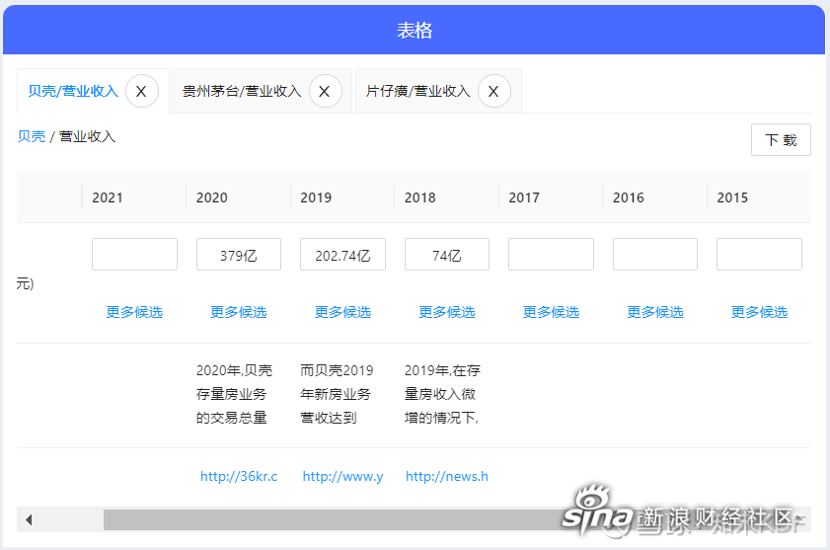Open 更多候选 under the 2019 column

[342, 312]
